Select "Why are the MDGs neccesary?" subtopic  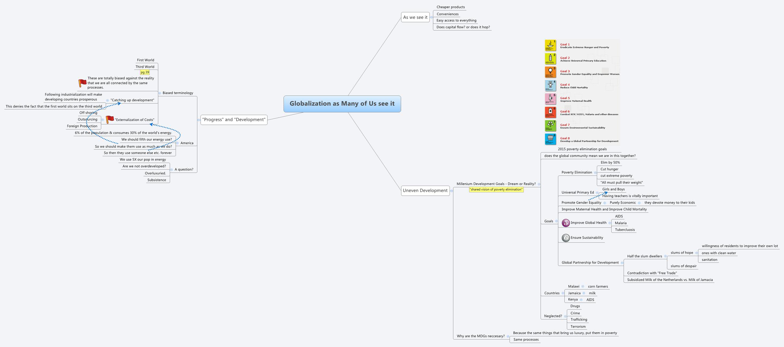click(x=480, y=336)
